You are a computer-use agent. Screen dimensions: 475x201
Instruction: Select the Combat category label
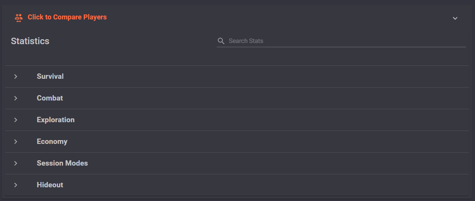click(50, 98)
